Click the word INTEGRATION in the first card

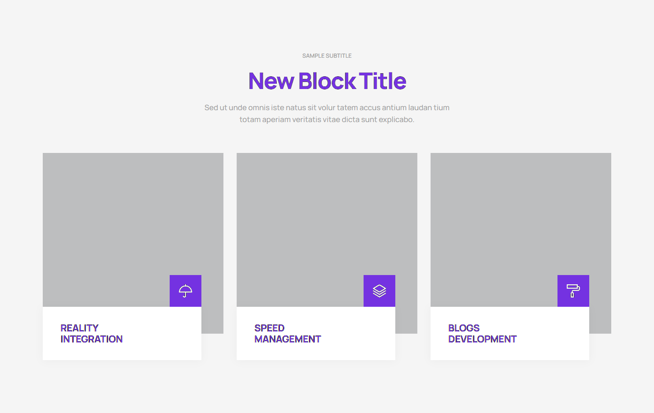tap(92, 339)
